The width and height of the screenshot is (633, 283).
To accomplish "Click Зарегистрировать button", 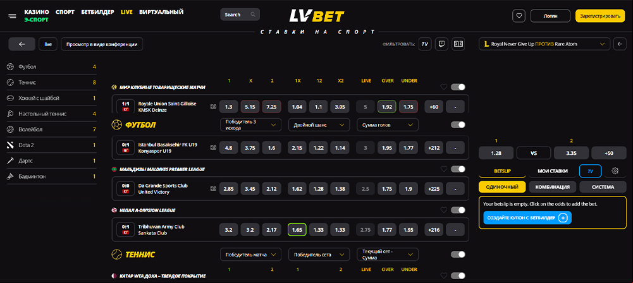I will (x=600, y=16).
